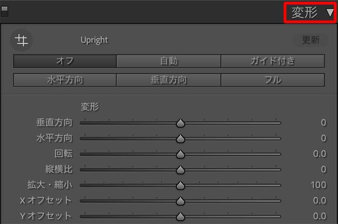The image size is (338, 224).
Task: Click the 回転 slider handle
Action: pos(180,154)
